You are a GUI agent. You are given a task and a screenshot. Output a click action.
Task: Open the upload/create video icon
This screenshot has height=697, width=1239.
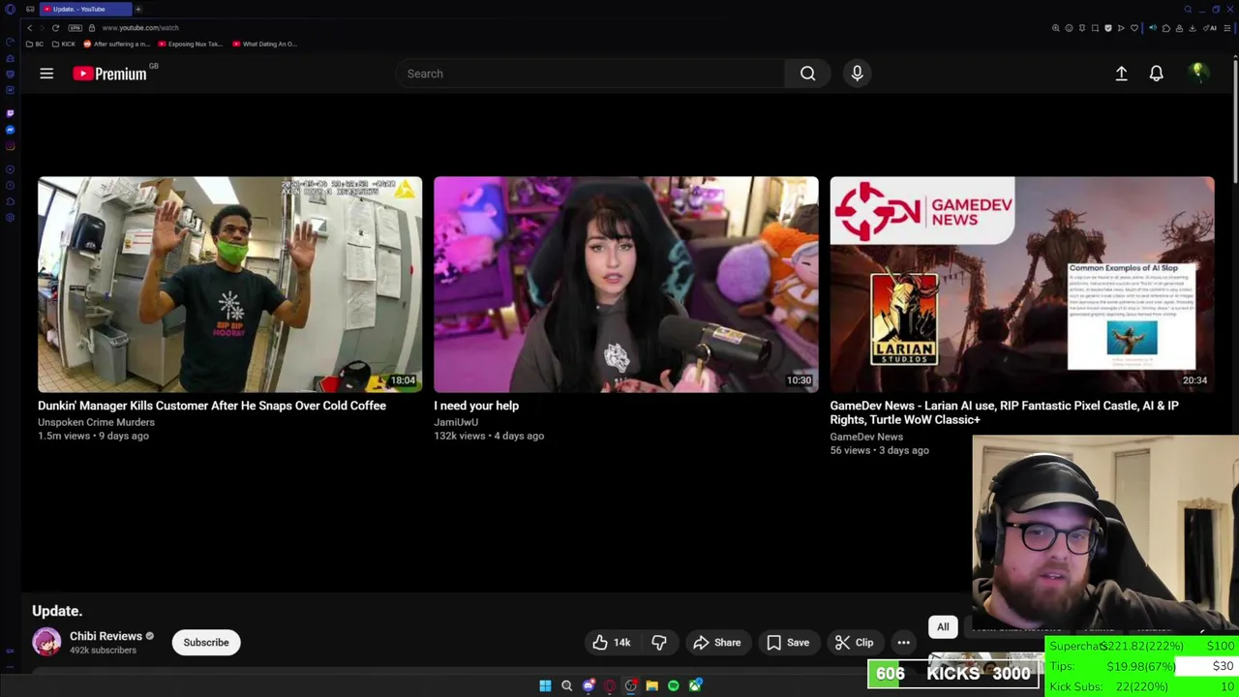pos(1121,74)
